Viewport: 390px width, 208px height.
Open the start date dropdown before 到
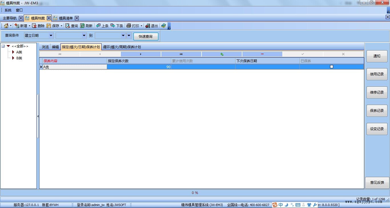84,36
